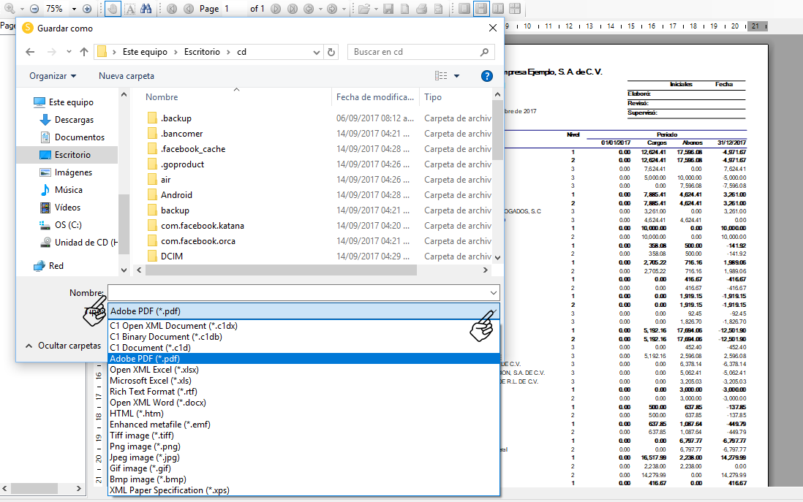Select the hand pan tool

click(x=112, y=9)
